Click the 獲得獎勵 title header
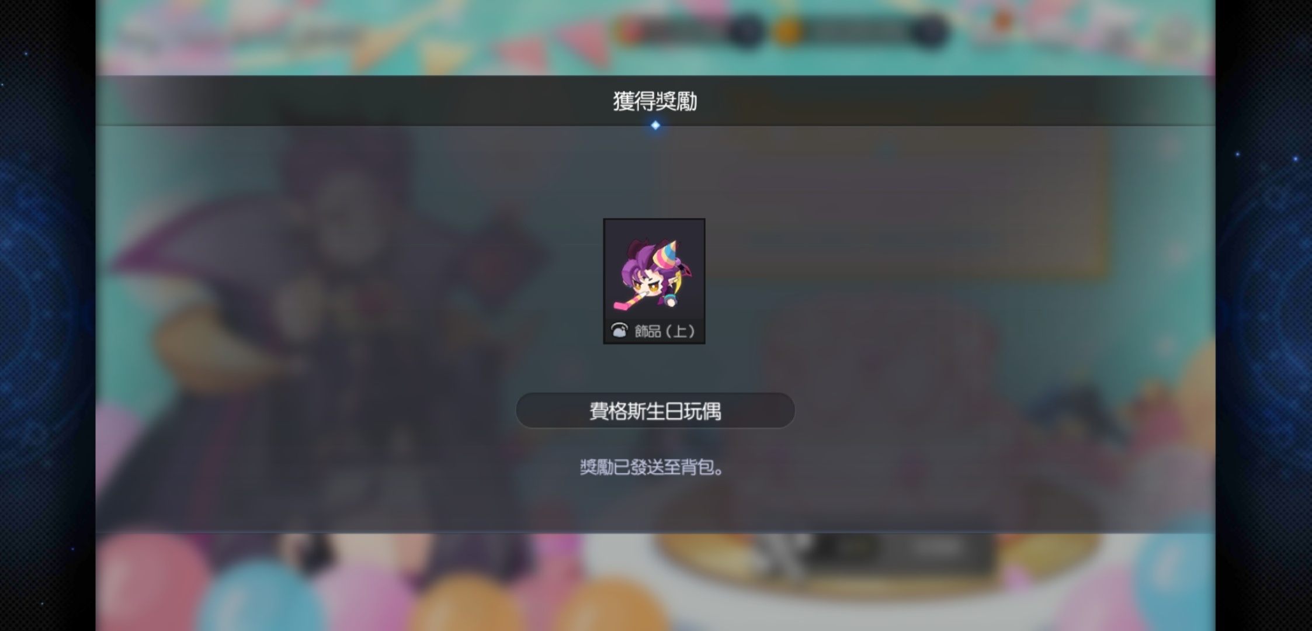 click(655, 101)
